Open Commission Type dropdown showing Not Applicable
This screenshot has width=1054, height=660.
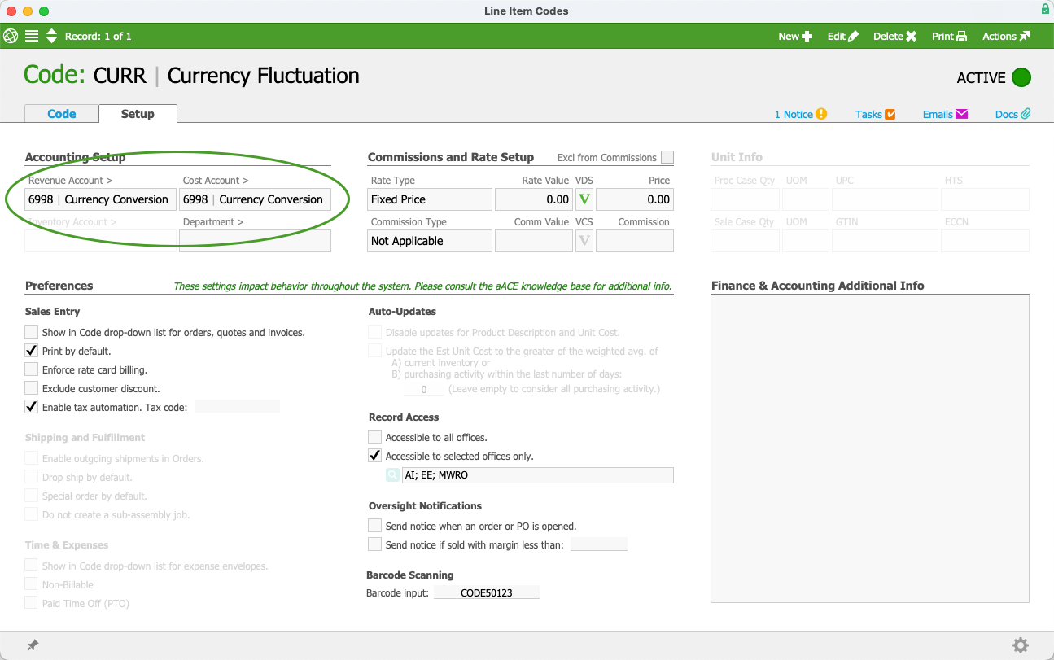pos(430,241)
